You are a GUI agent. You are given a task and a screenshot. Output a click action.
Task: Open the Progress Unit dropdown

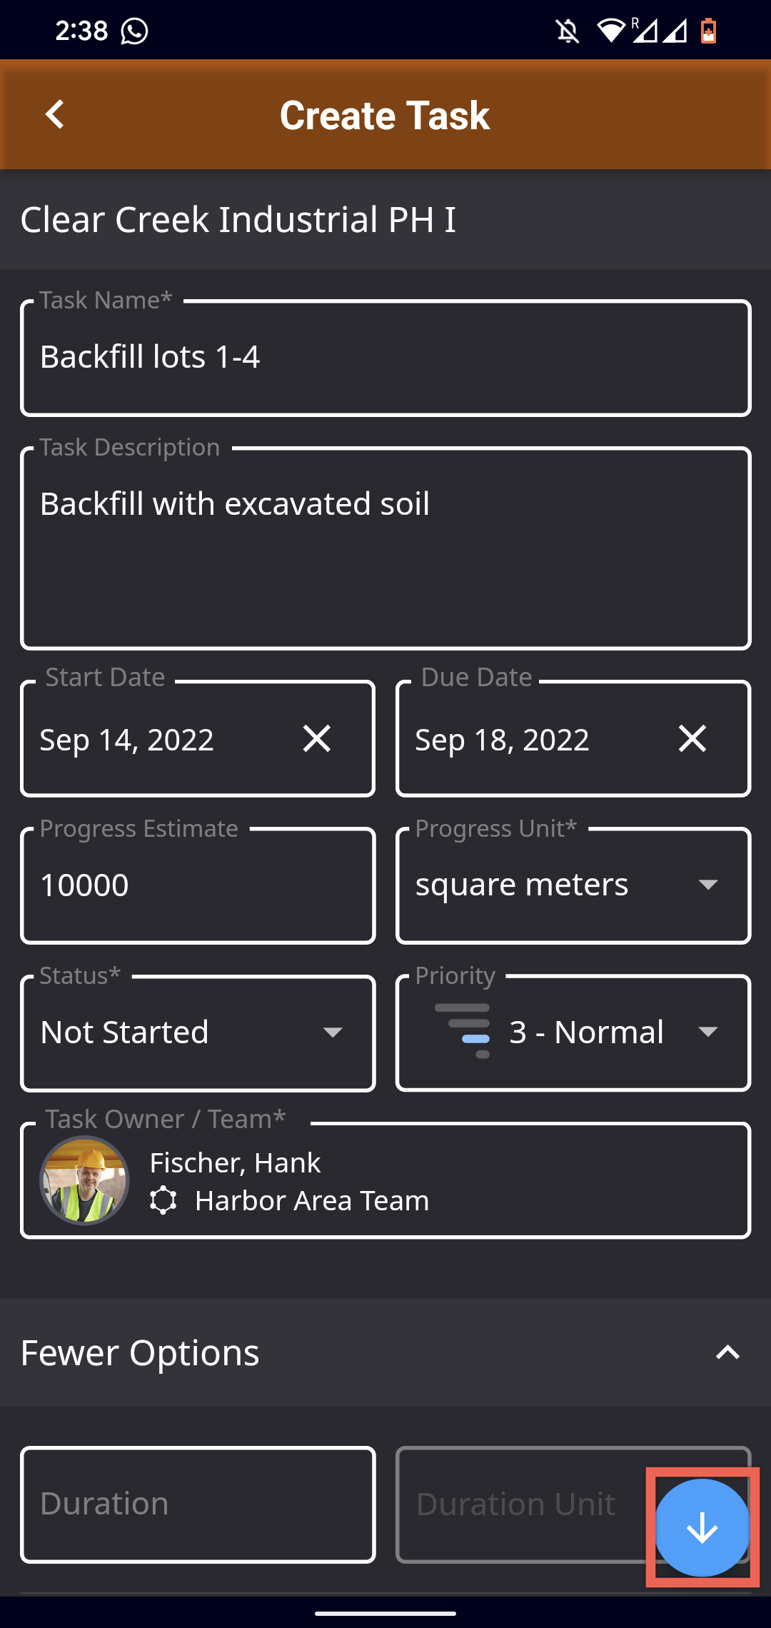point(573,885)
